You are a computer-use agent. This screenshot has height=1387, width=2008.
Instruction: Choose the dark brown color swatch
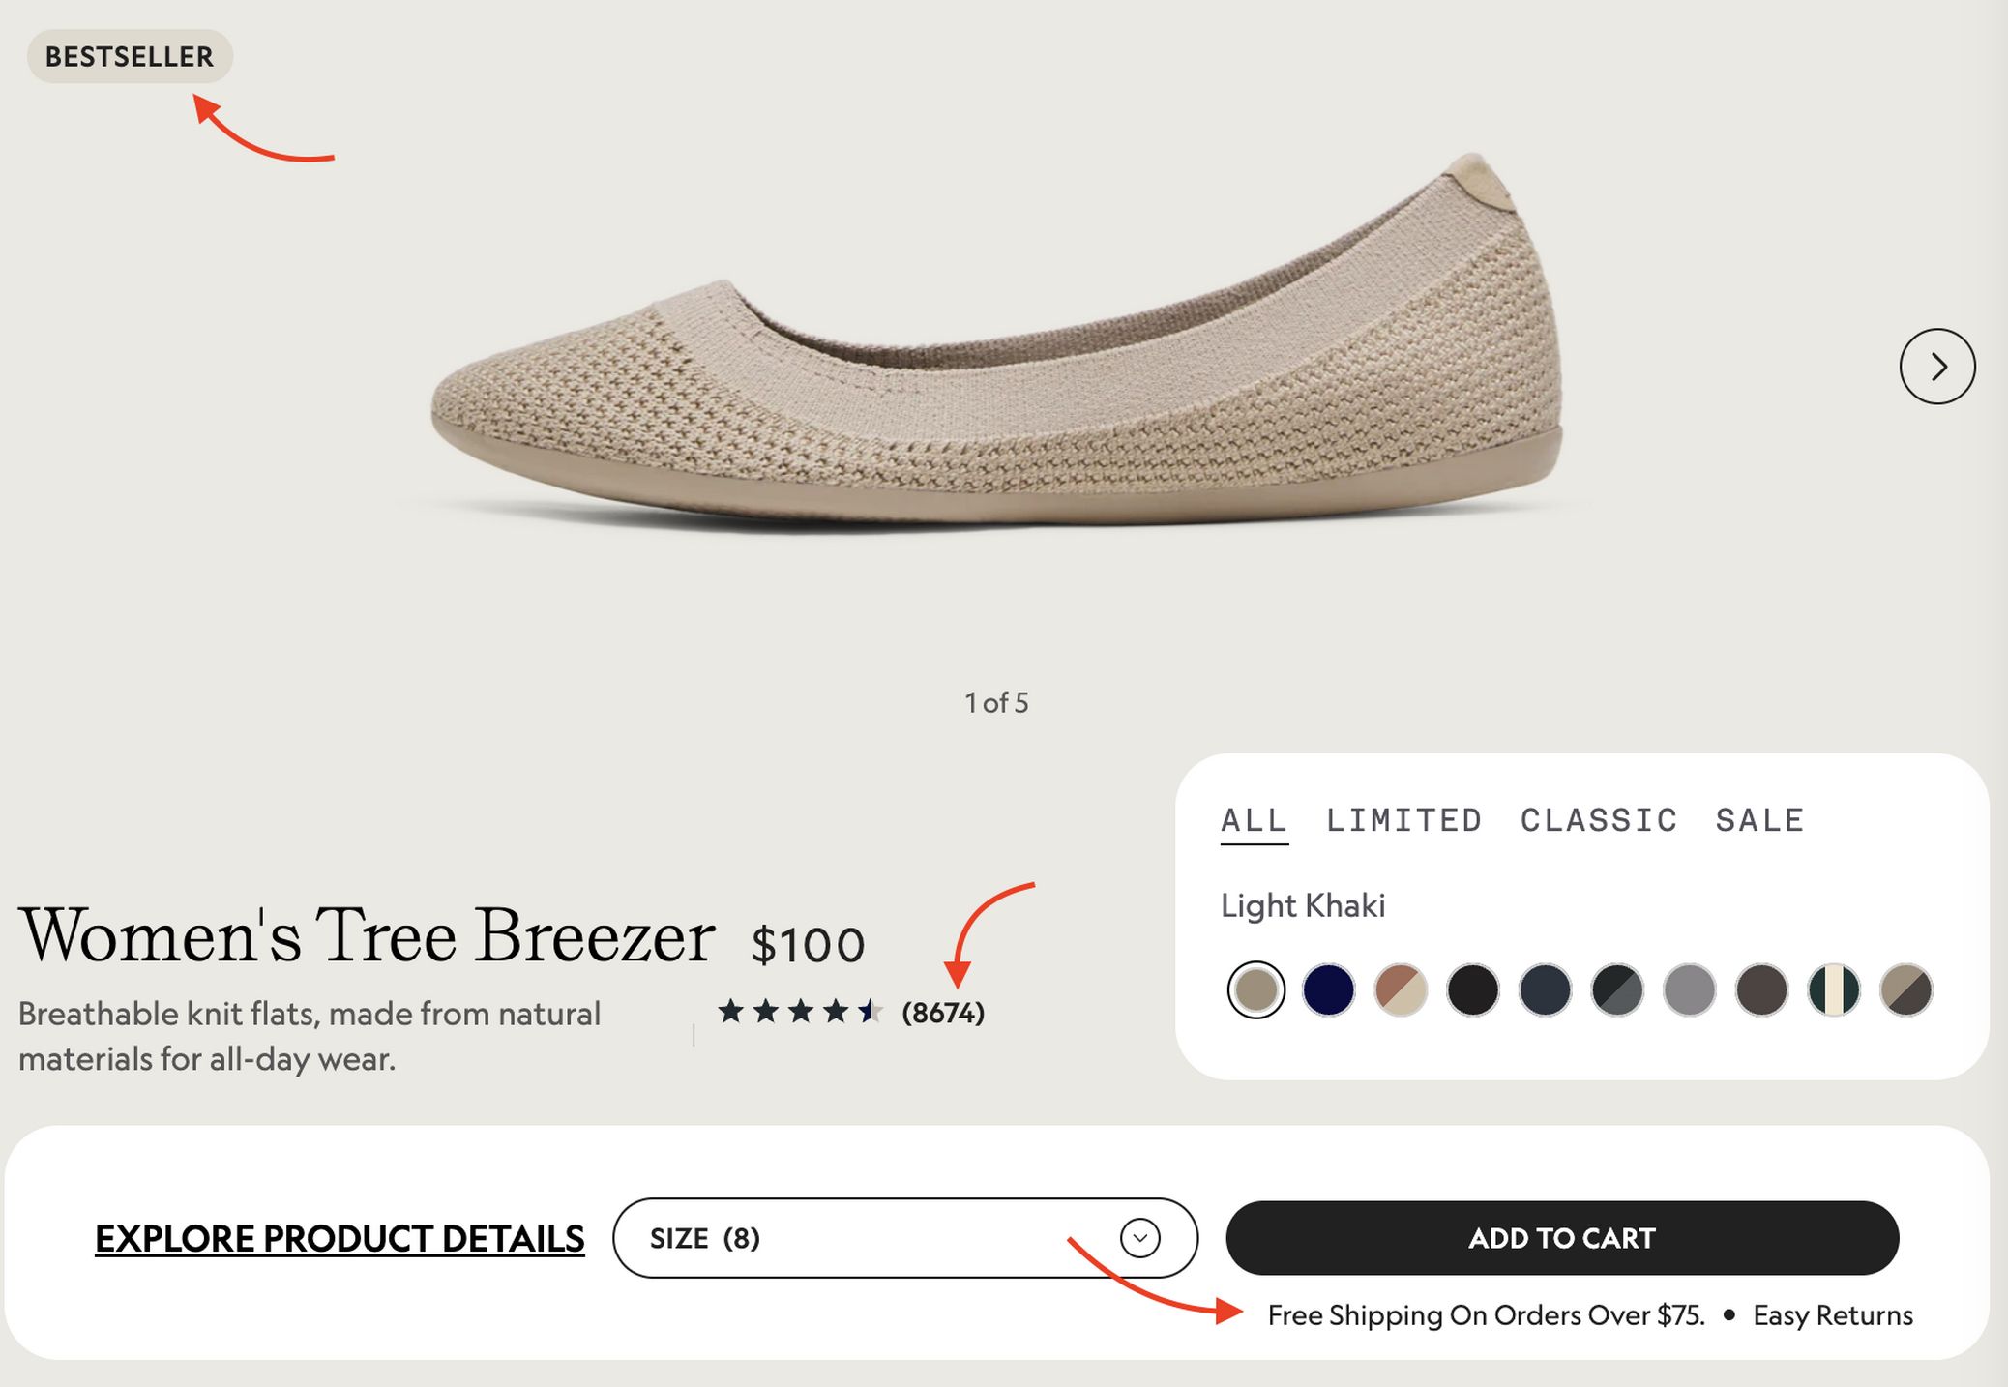[1761, 989]
